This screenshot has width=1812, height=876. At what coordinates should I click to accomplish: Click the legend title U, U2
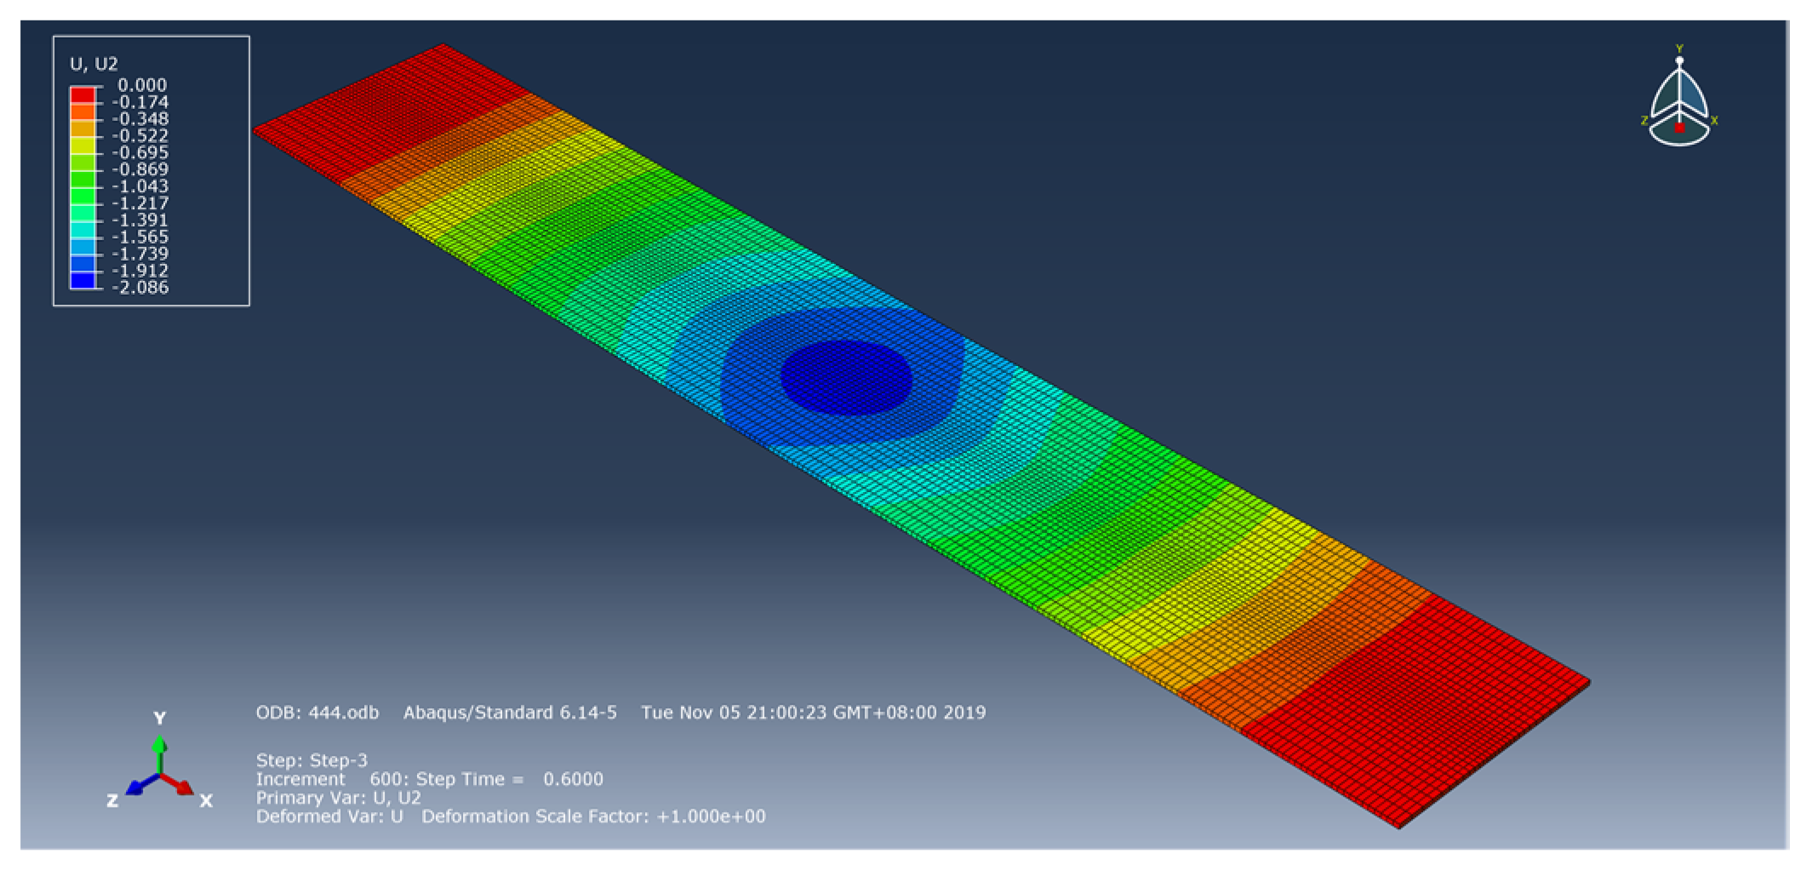[x=94, y=64]
